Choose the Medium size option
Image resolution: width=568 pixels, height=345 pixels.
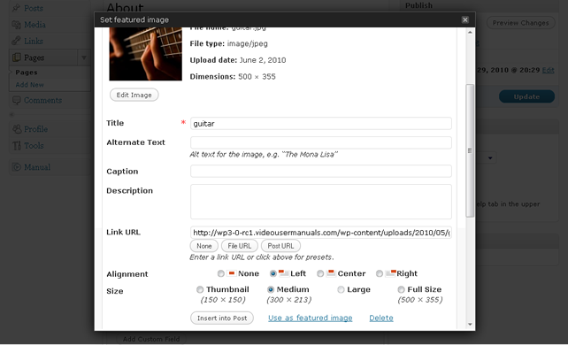click(271, 289)
